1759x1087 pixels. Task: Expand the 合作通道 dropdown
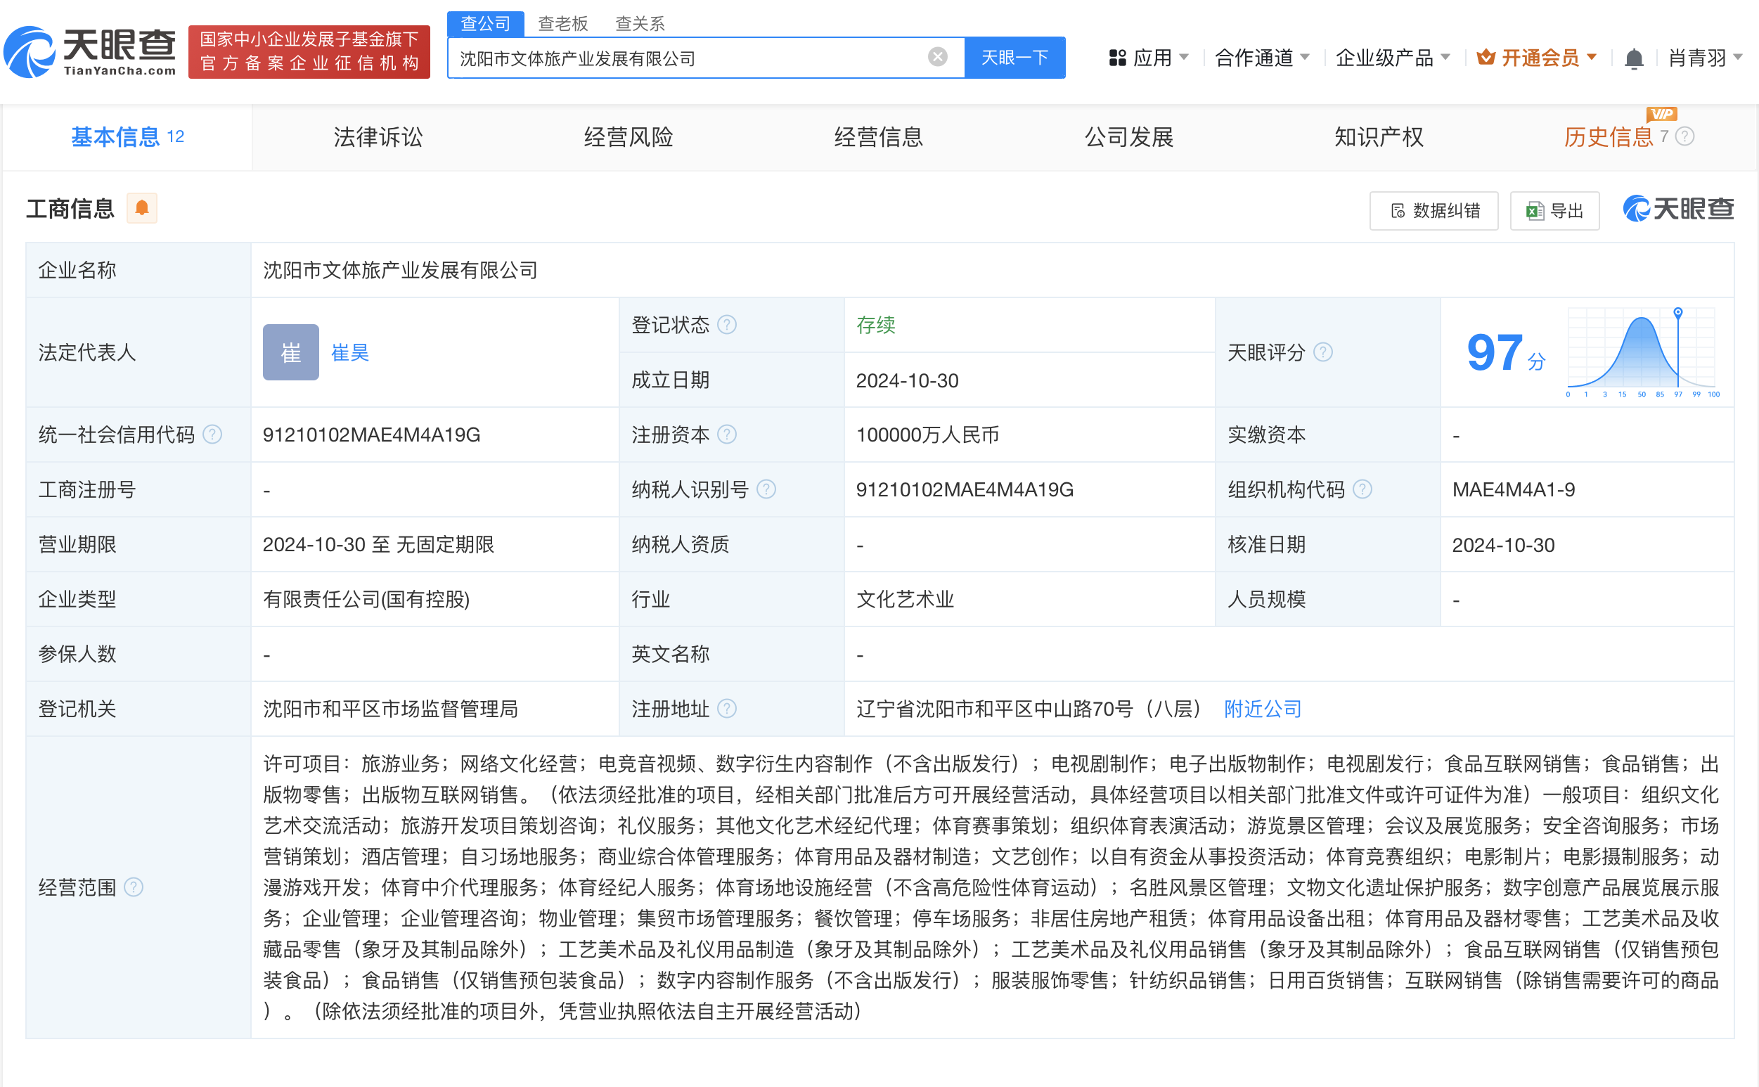tap(1261, 58)
